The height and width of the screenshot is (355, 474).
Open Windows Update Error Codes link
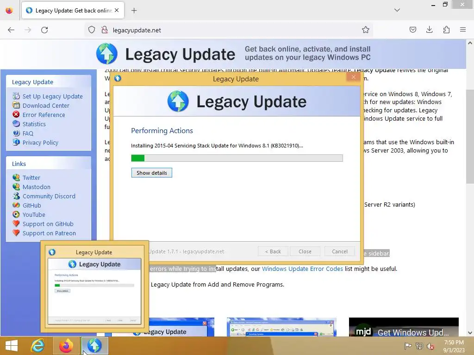tap(302, 269)
